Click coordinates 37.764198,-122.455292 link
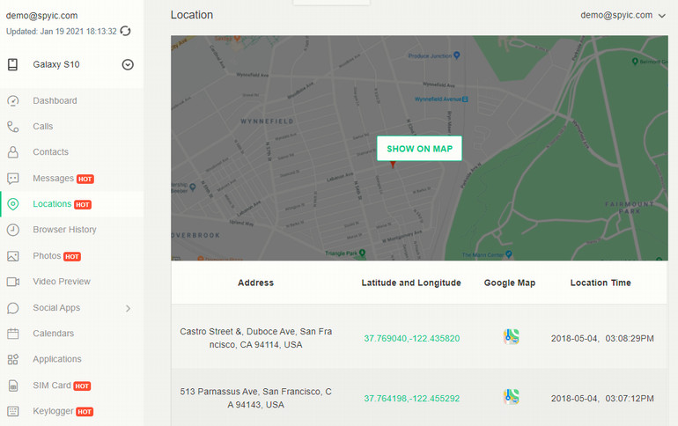This screenshot has height=426, width=678. pyautogui.click(x=412, y=399)
